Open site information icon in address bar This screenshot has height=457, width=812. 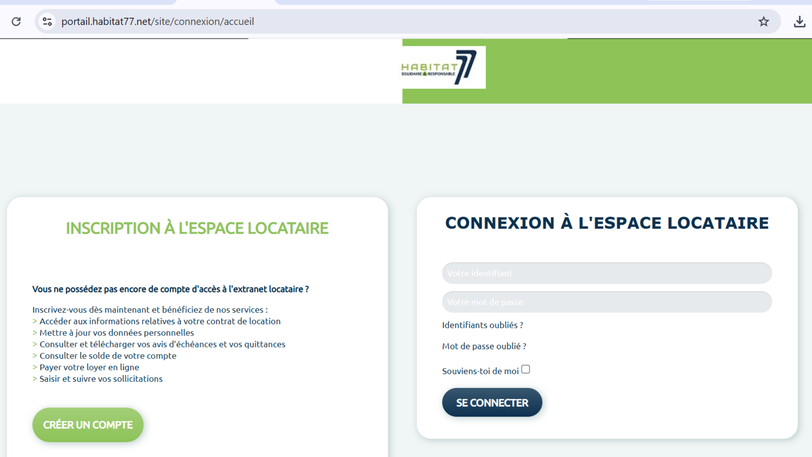pyautogui.click(x=47, y=21)
